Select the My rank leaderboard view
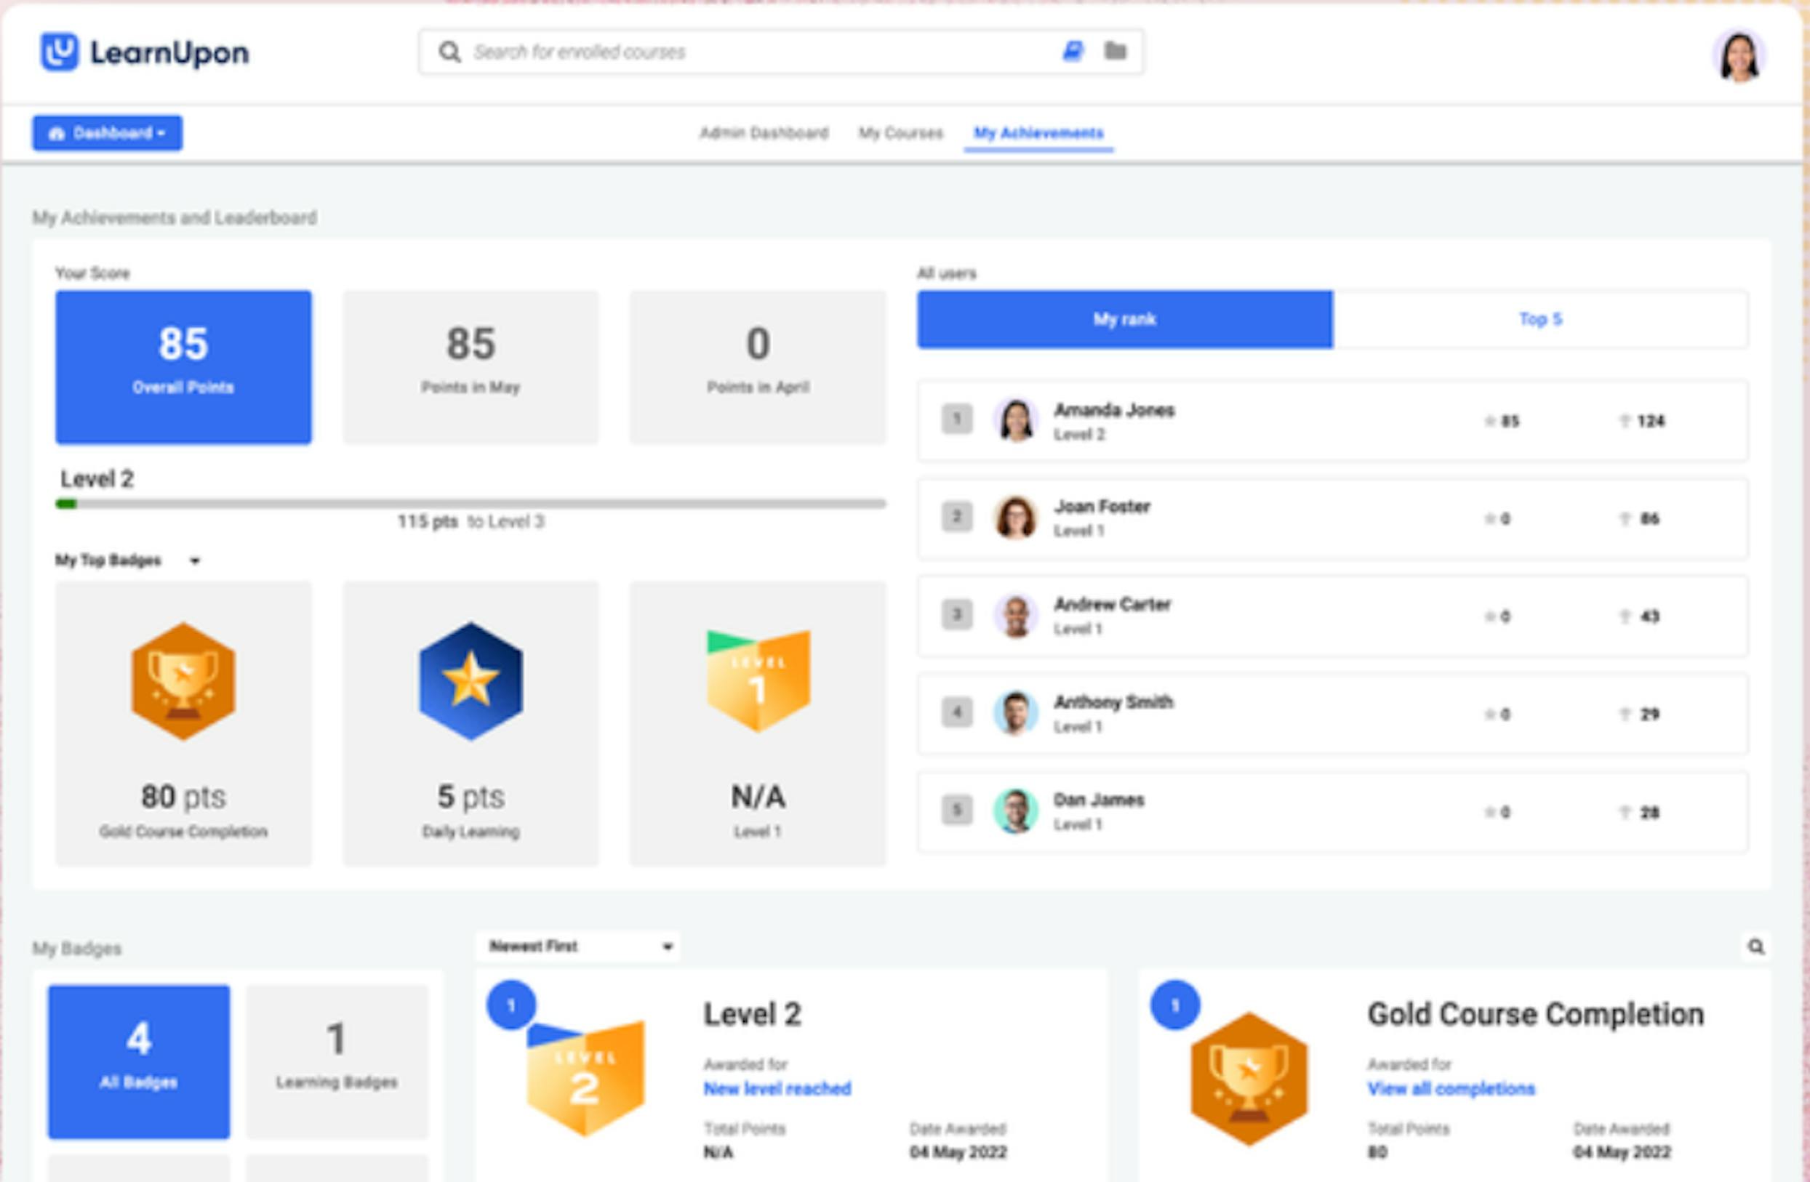Viewport: 1810px width, 1182px height. (1124, 319)
